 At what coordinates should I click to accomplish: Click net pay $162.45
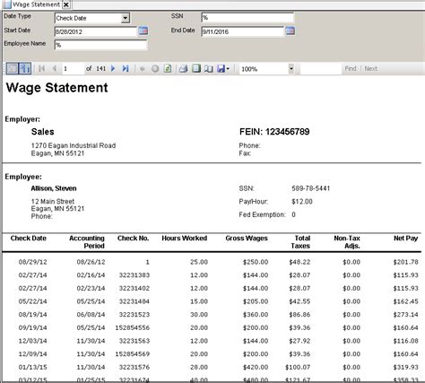click(x=405, y=301)
